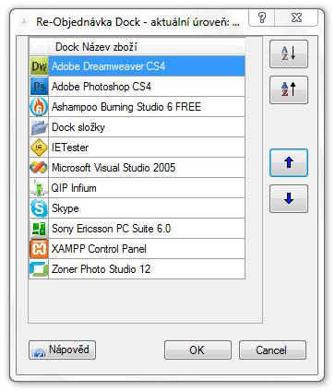Open Nápověď help button

coord(63,350)
